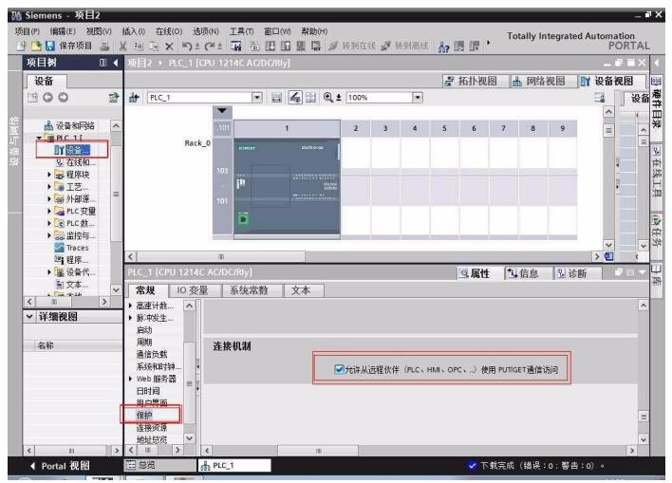
Task: Expand the 程序块 tree node
Action: pos(48,175)
